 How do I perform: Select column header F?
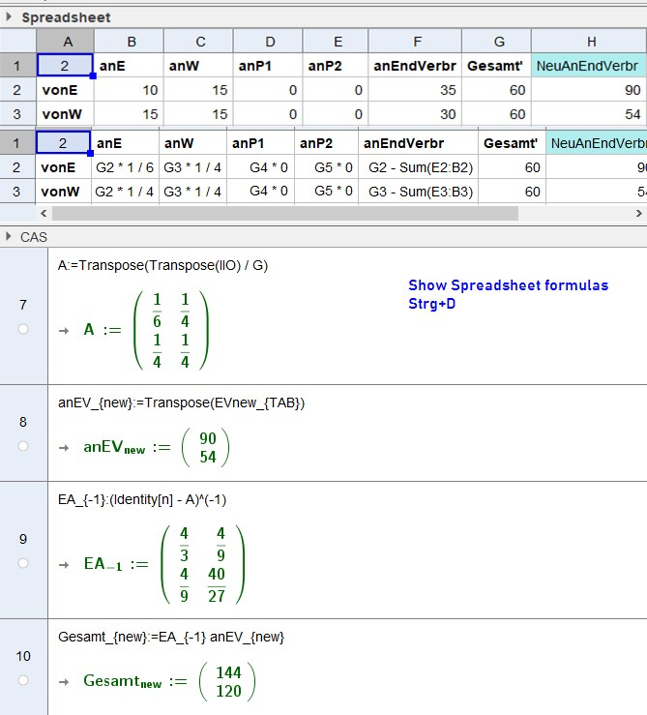pyautogui.click(x=415, y=42)
